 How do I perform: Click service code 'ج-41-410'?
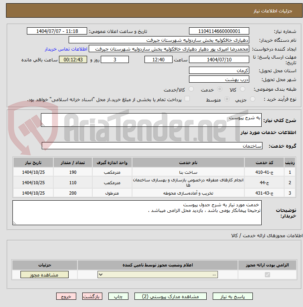264,172
